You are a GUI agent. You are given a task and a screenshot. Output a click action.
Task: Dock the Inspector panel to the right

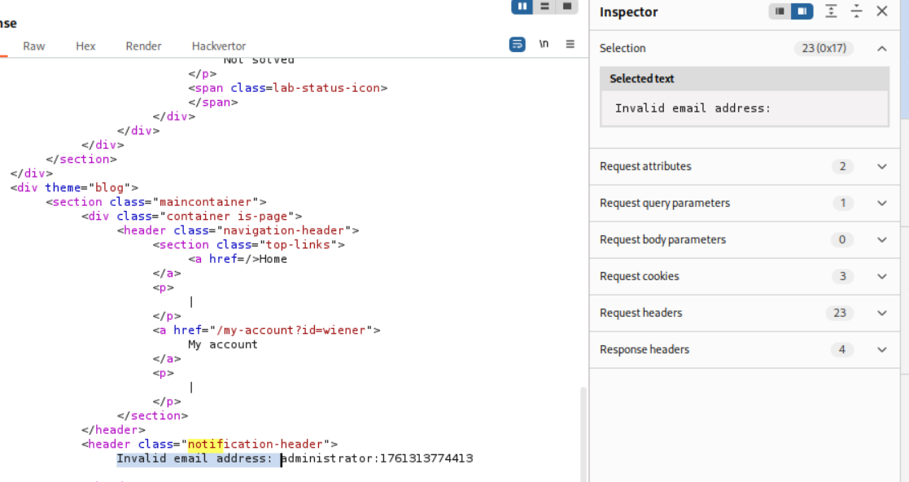pos(802,11)
